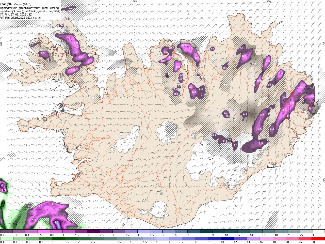Click the 64N latitude label on right edge

(324, 179)
